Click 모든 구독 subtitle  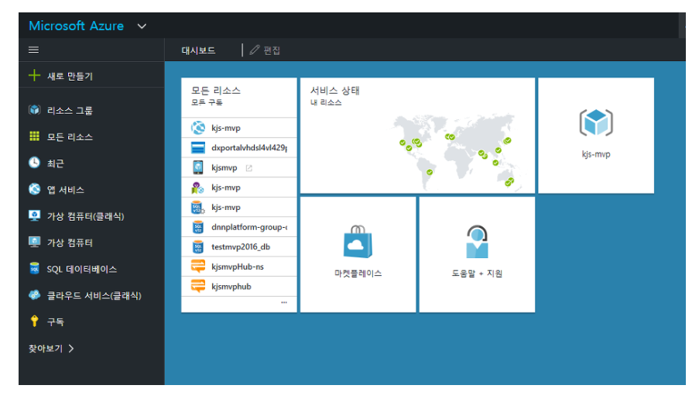[207, 102]
